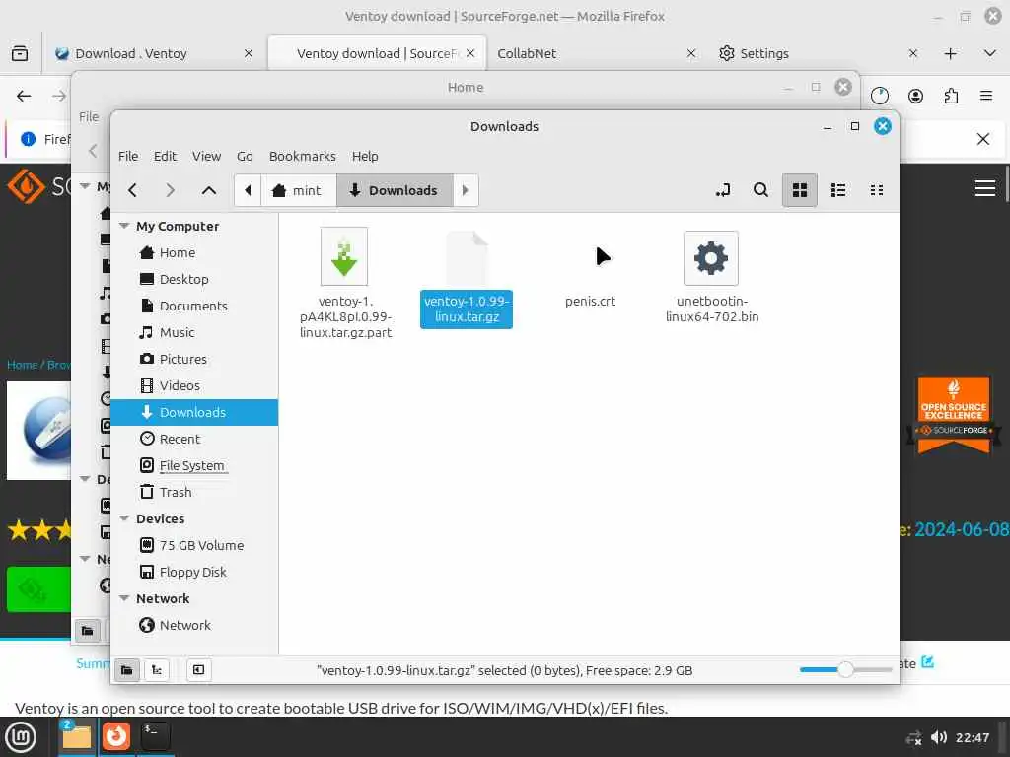
Task: Adjust the icon zoom slider
Action: [845, 670]
